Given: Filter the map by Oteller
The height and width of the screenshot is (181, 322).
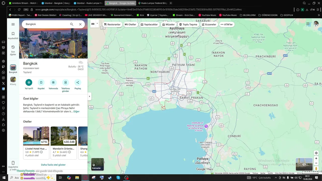Looking at the screenshot, I should [x=130, y=24].
